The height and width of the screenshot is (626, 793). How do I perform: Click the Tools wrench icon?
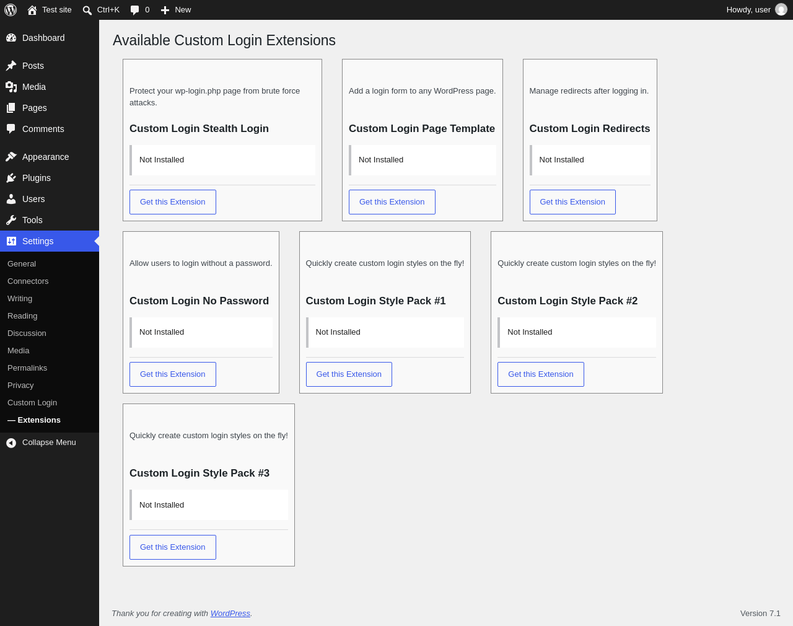coord(11,220)
